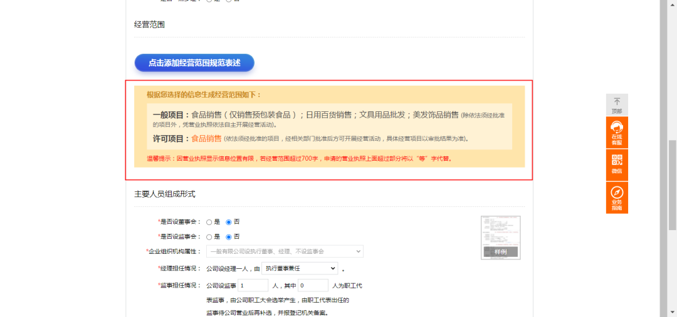This screenshot has height=317, width=677.
Task: Open 业务指南 compass icon
Action: click(617, 198)
